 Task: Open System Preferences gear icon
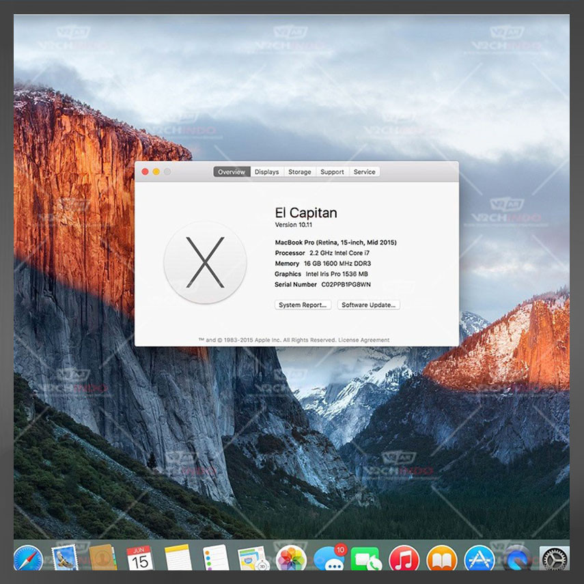click(x=554, y=559)
